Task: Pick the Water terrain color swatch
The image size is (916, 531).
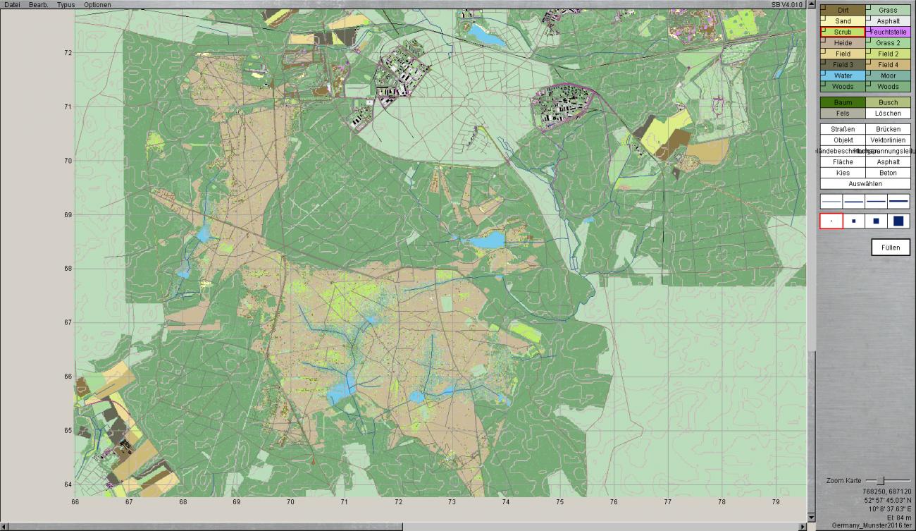Action: (x=843, y=75)
